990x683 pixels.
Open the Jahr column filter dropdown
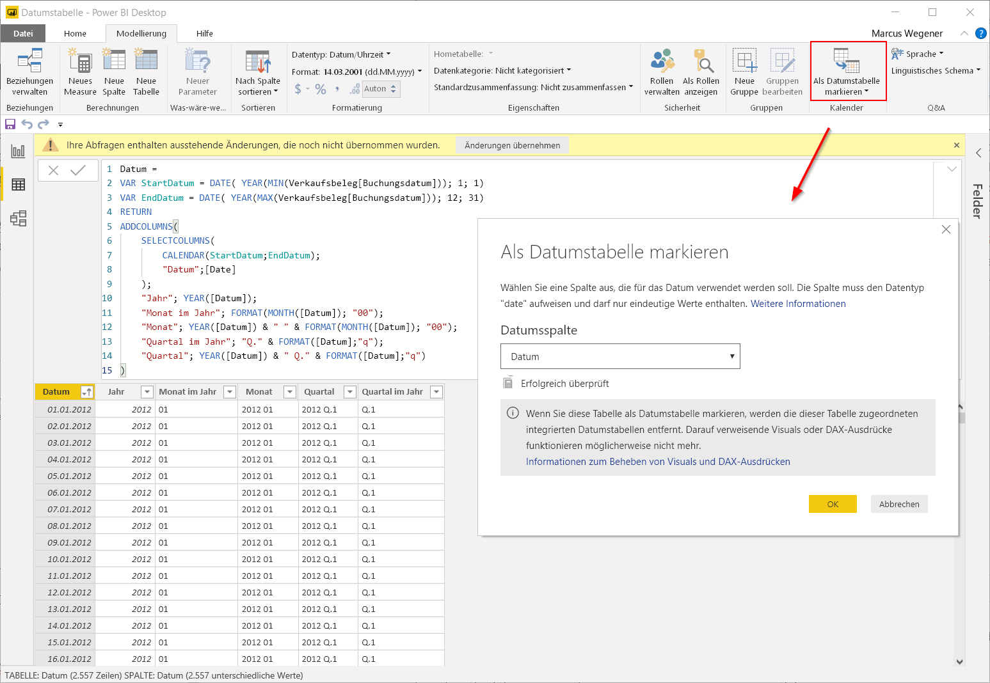[147, 392]
